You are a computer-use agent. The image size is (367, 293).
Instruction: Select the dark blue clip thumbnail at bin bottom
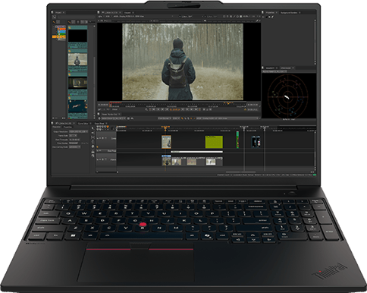tap(77, 106)
